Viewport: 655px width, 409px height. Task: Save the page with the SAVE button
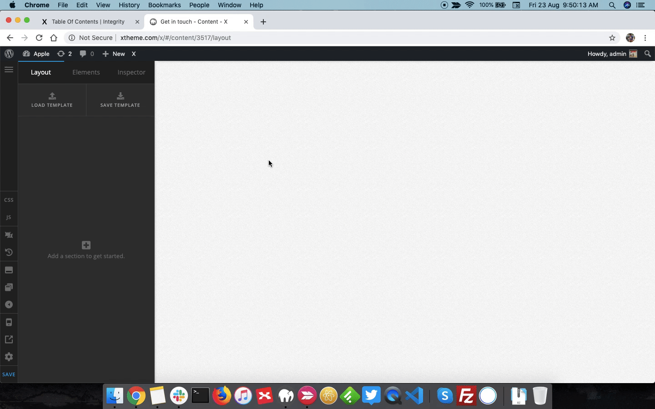[x=9, y=374]
